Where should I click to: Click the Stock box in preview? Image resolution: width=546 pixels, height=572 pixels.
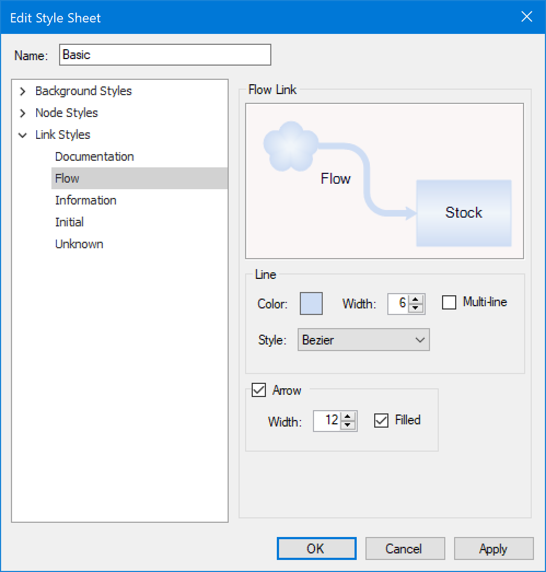[x=464, y=213]
